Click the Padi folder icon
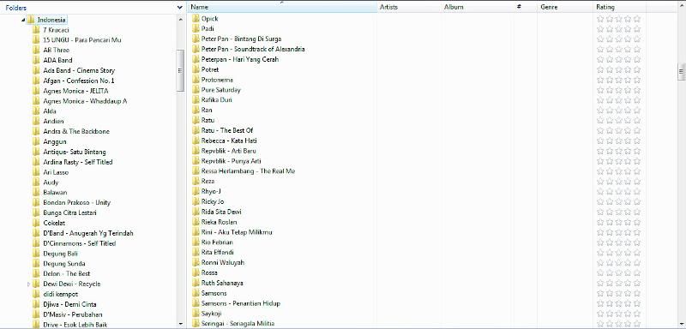The image size is (686, 329). 196,29
